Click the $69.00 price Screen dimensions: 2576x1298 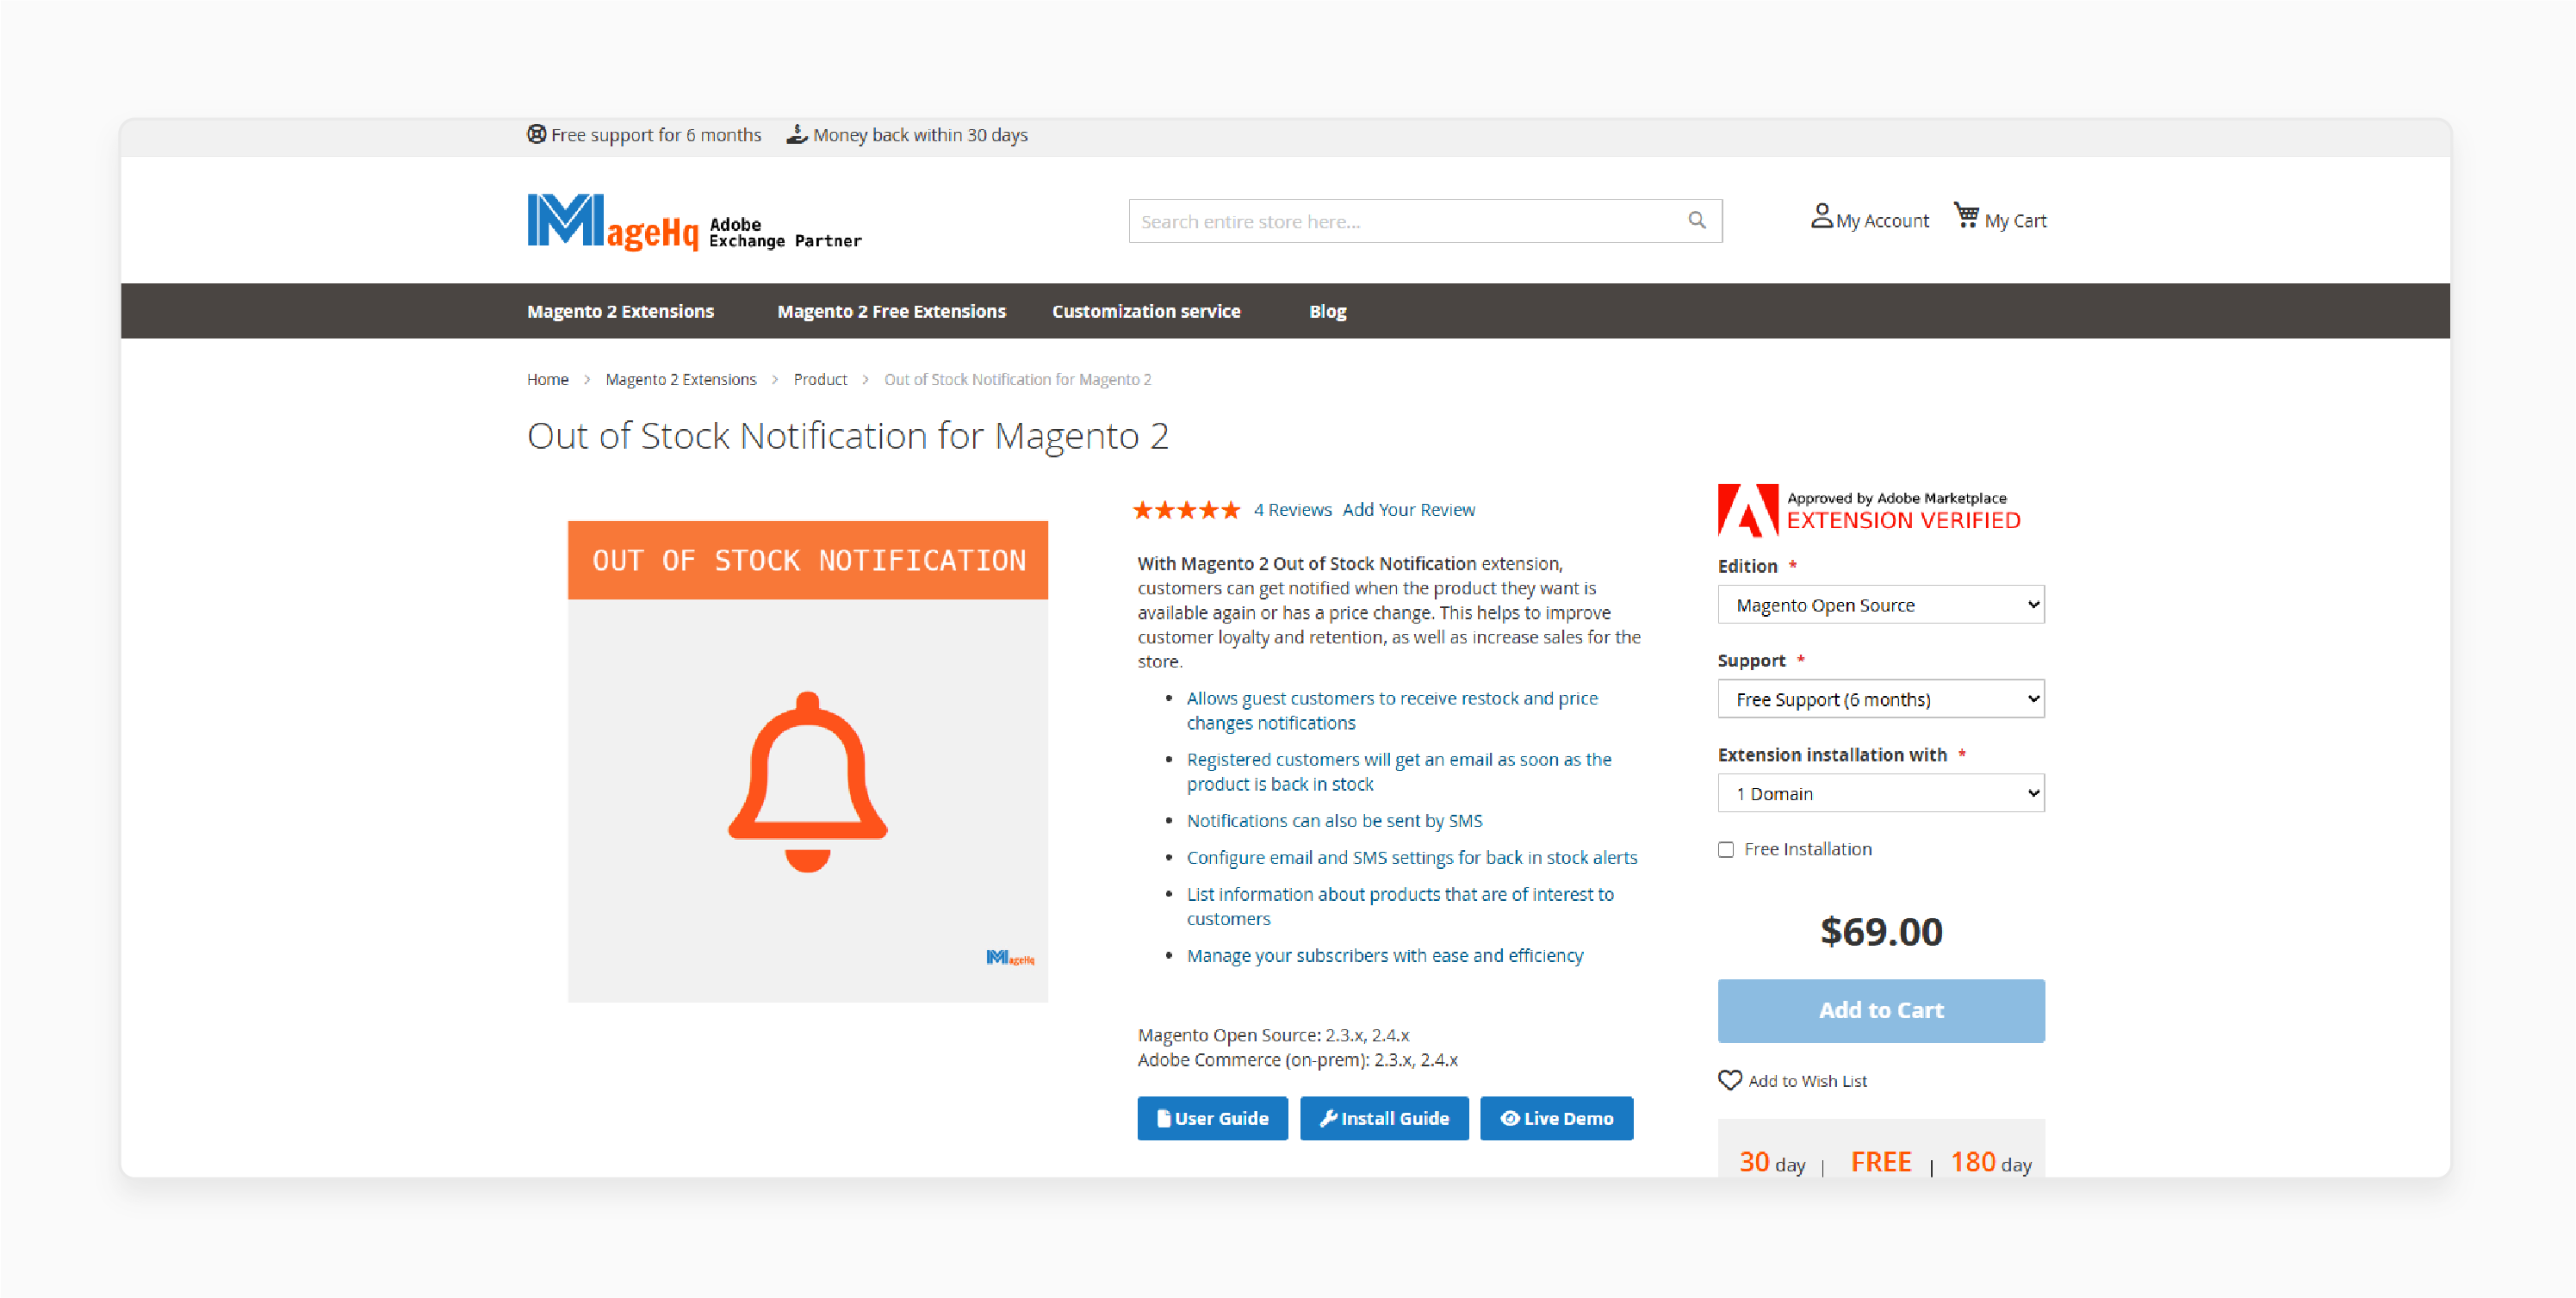(x=1881, y=931)
